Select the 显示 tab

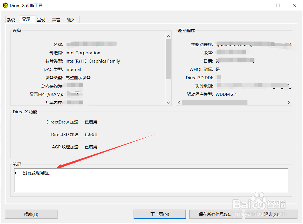[x=27, y=20]
